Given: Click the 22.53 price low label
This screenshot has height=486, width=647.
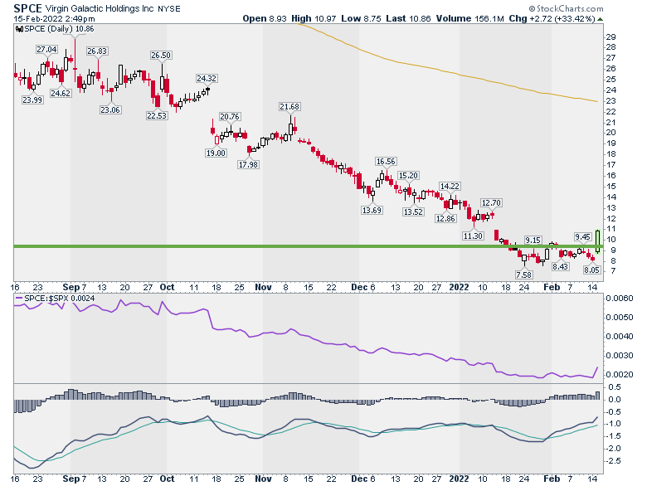Looking at the screenshot, I should coord(157,115).
